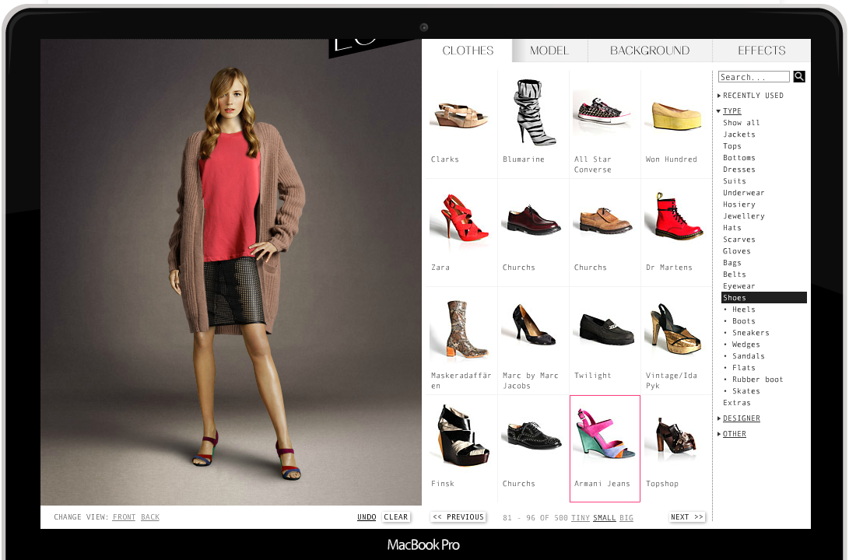Select the Won Hundred yellow platform shoe
849x560 pixels.
tap(676, 116)
